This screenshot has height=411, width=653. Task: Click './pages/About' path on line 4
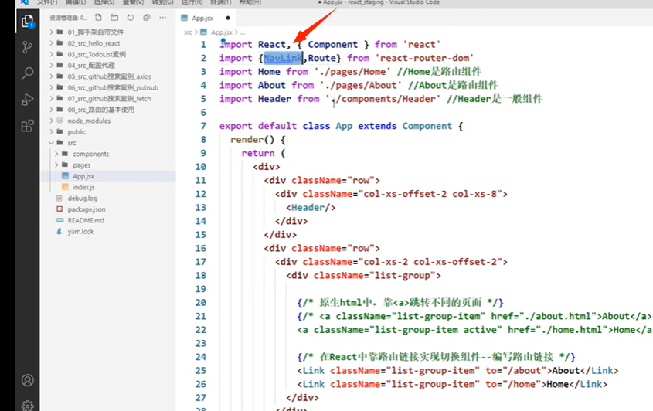point(361,85)
